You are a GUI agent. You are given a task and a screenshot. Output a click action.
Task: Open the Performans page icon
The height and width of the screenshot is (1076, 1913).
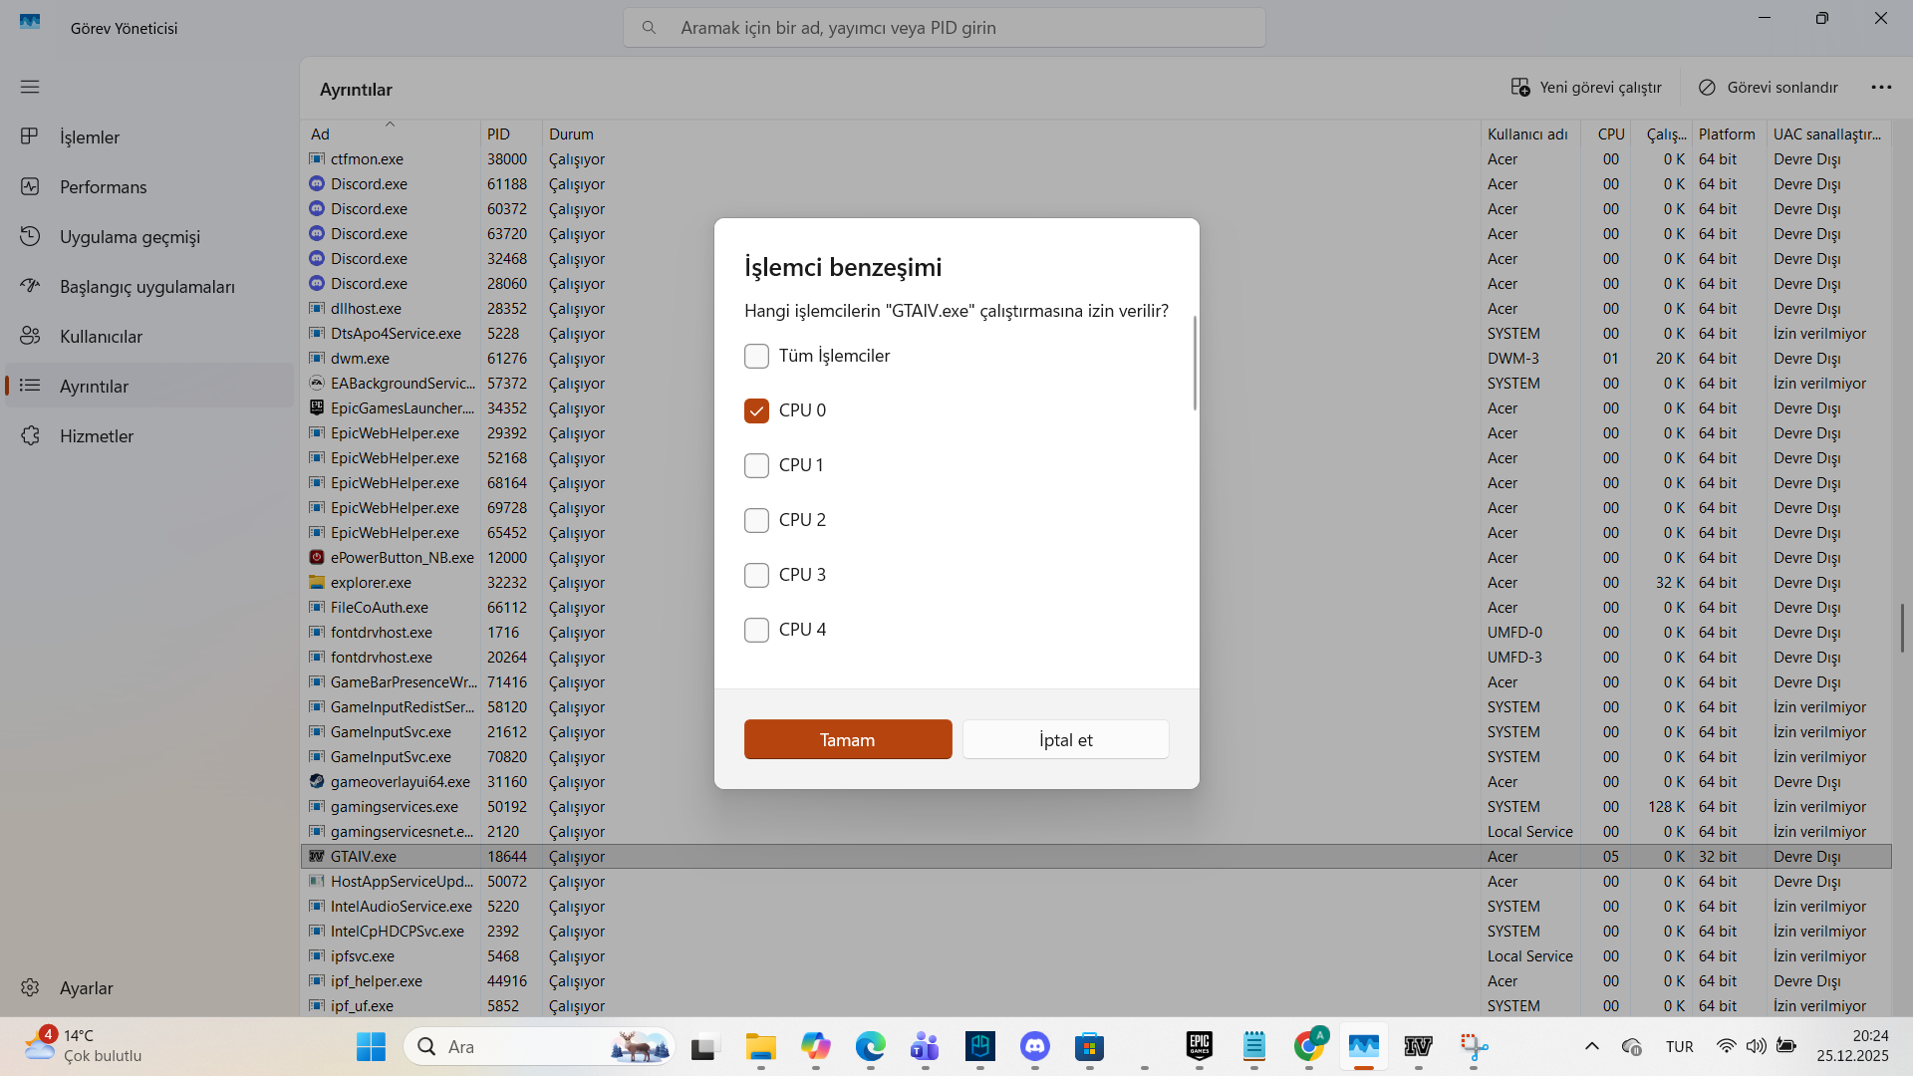pyautogui.click(x=30, y=186)
